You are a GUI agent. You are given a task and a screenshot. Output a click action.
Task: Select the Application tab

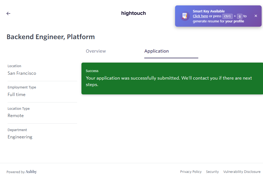156,51
